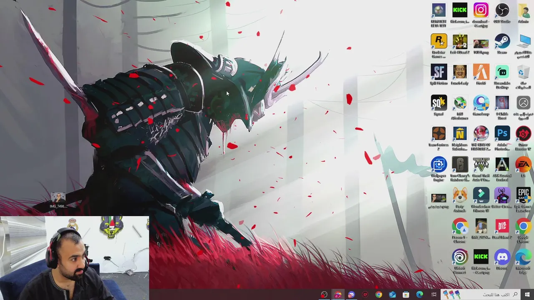
Task: Open the Ubisoft Connect shortcut
Action: (460, 262)
